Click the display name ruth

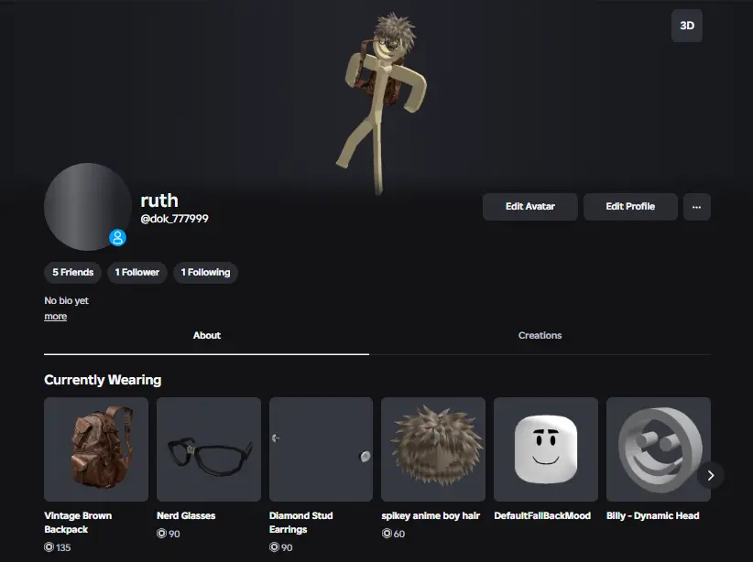(x=159, y=200)
